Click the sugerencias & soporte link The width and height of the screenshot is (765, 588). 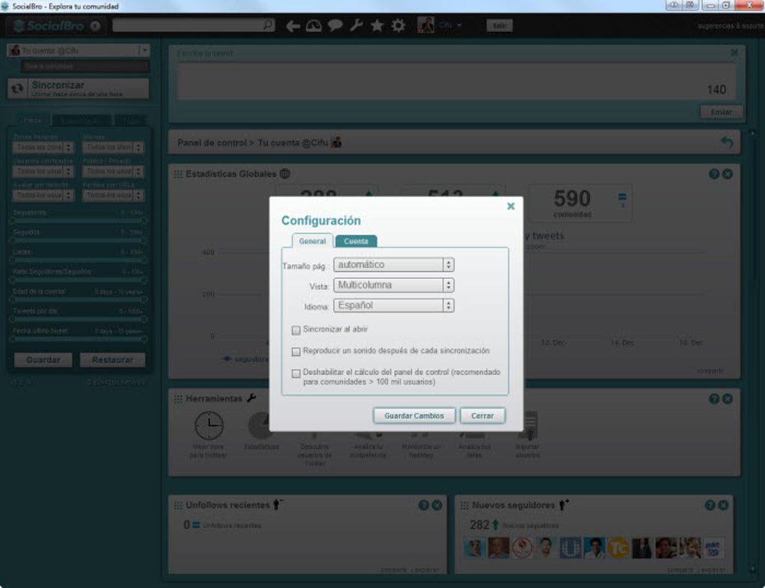pyautogui.click(x=730, y=25)
